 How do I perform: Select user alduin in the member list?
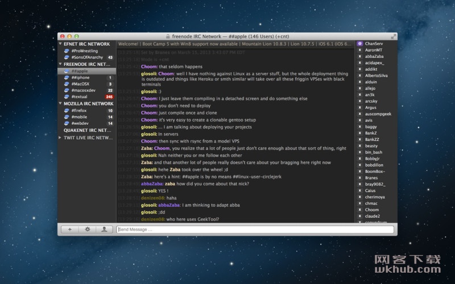pos(371,82)
